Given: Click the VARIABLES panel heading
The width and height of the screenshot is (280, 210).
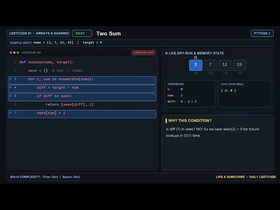Looking at the screenshot, I should [175, 84].
